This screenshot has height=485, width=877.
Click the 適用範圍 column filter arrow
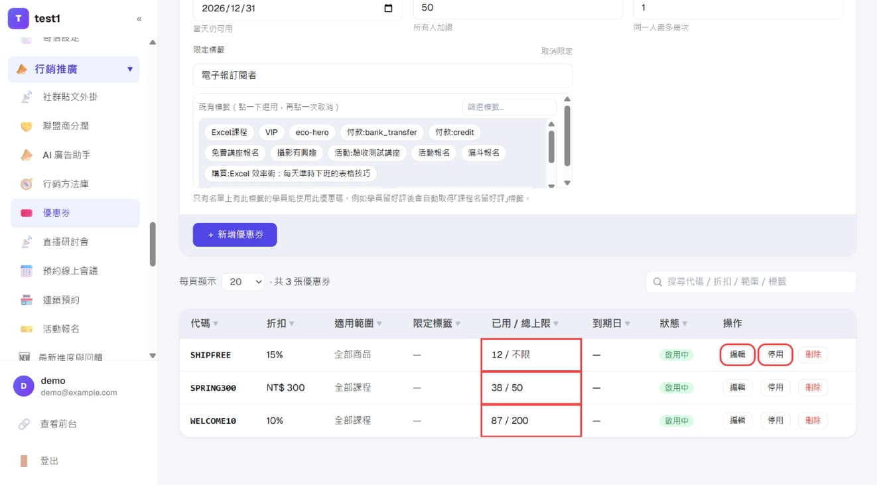pyautogui.click(x=379, y=324)
